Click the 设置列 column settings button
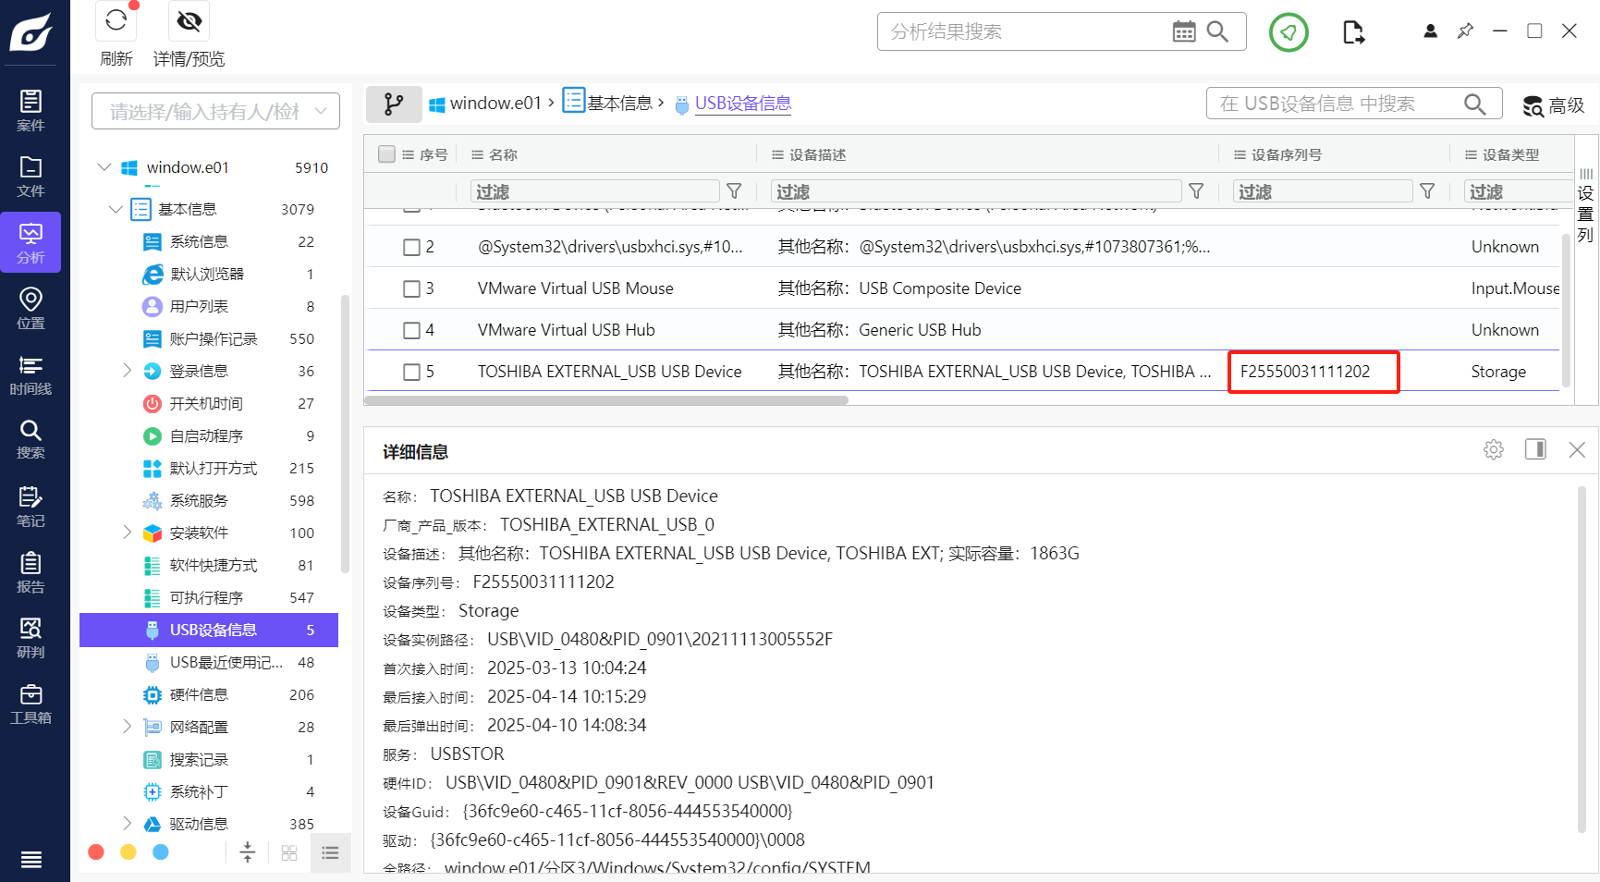The height and width of the screenshot is (882, 1600). [x=1586, y=205]
